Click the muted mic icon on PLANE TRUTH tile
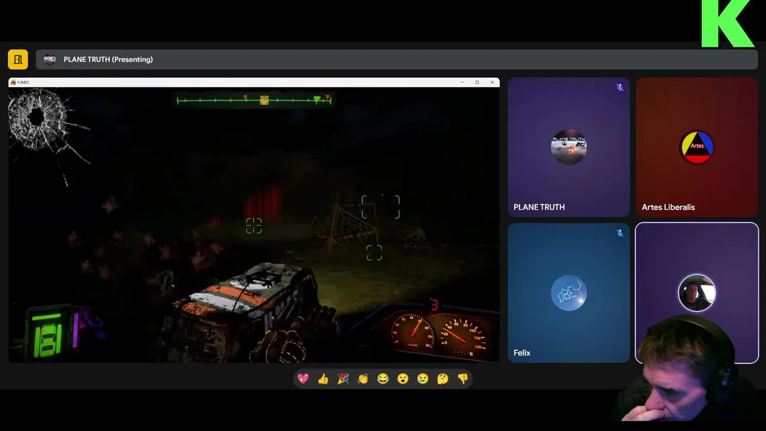Viewport: 766px width, 431px height. [620, 87]
